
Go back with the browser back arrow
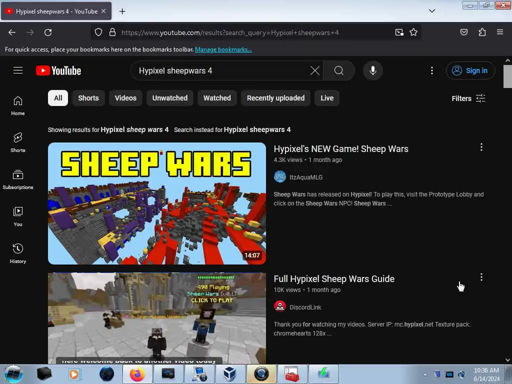click(12, 32)
